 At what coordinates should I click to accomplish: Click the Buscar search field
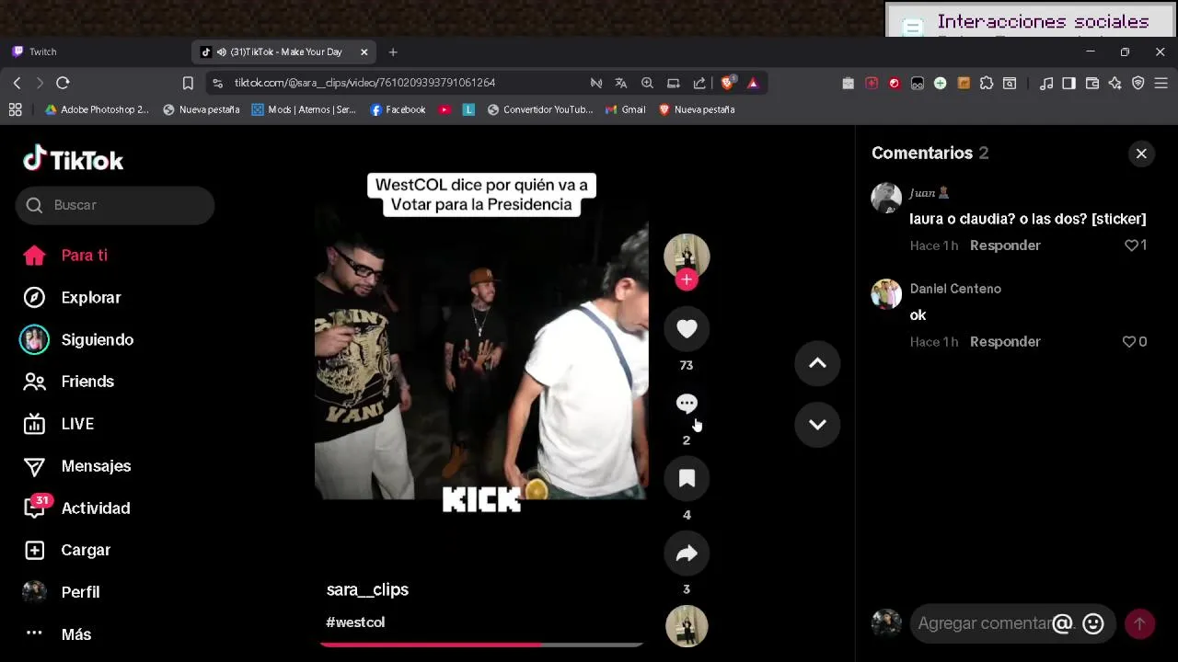(x=115, y=205)
